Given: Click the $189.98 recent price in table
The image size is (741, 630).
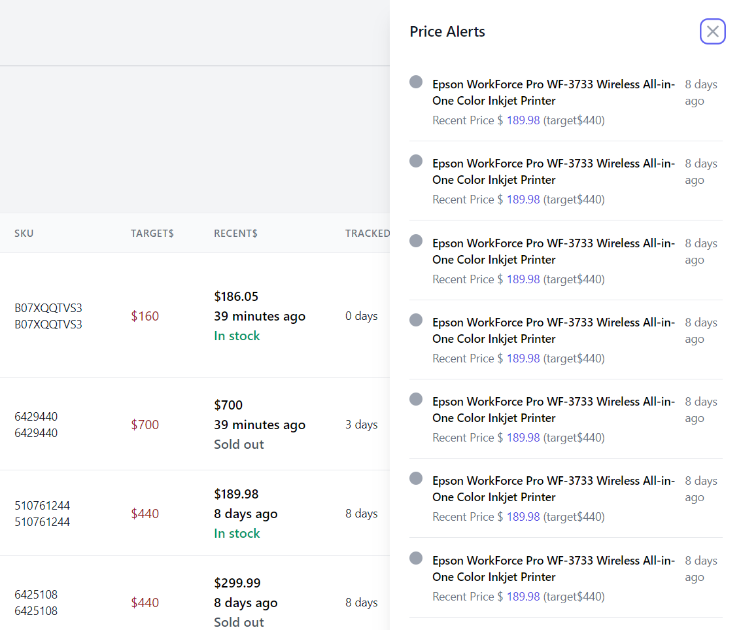Looking at the screenshot, I should (236, 494).
